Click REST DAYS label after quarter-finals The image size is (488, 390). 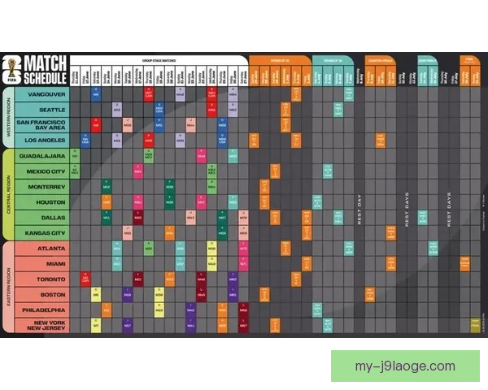pyautogui.click(x=407, y=210)
